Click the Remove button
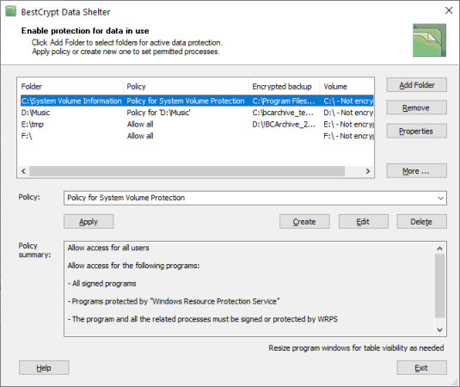Viewport: 460px width, 387px height. 417,107
